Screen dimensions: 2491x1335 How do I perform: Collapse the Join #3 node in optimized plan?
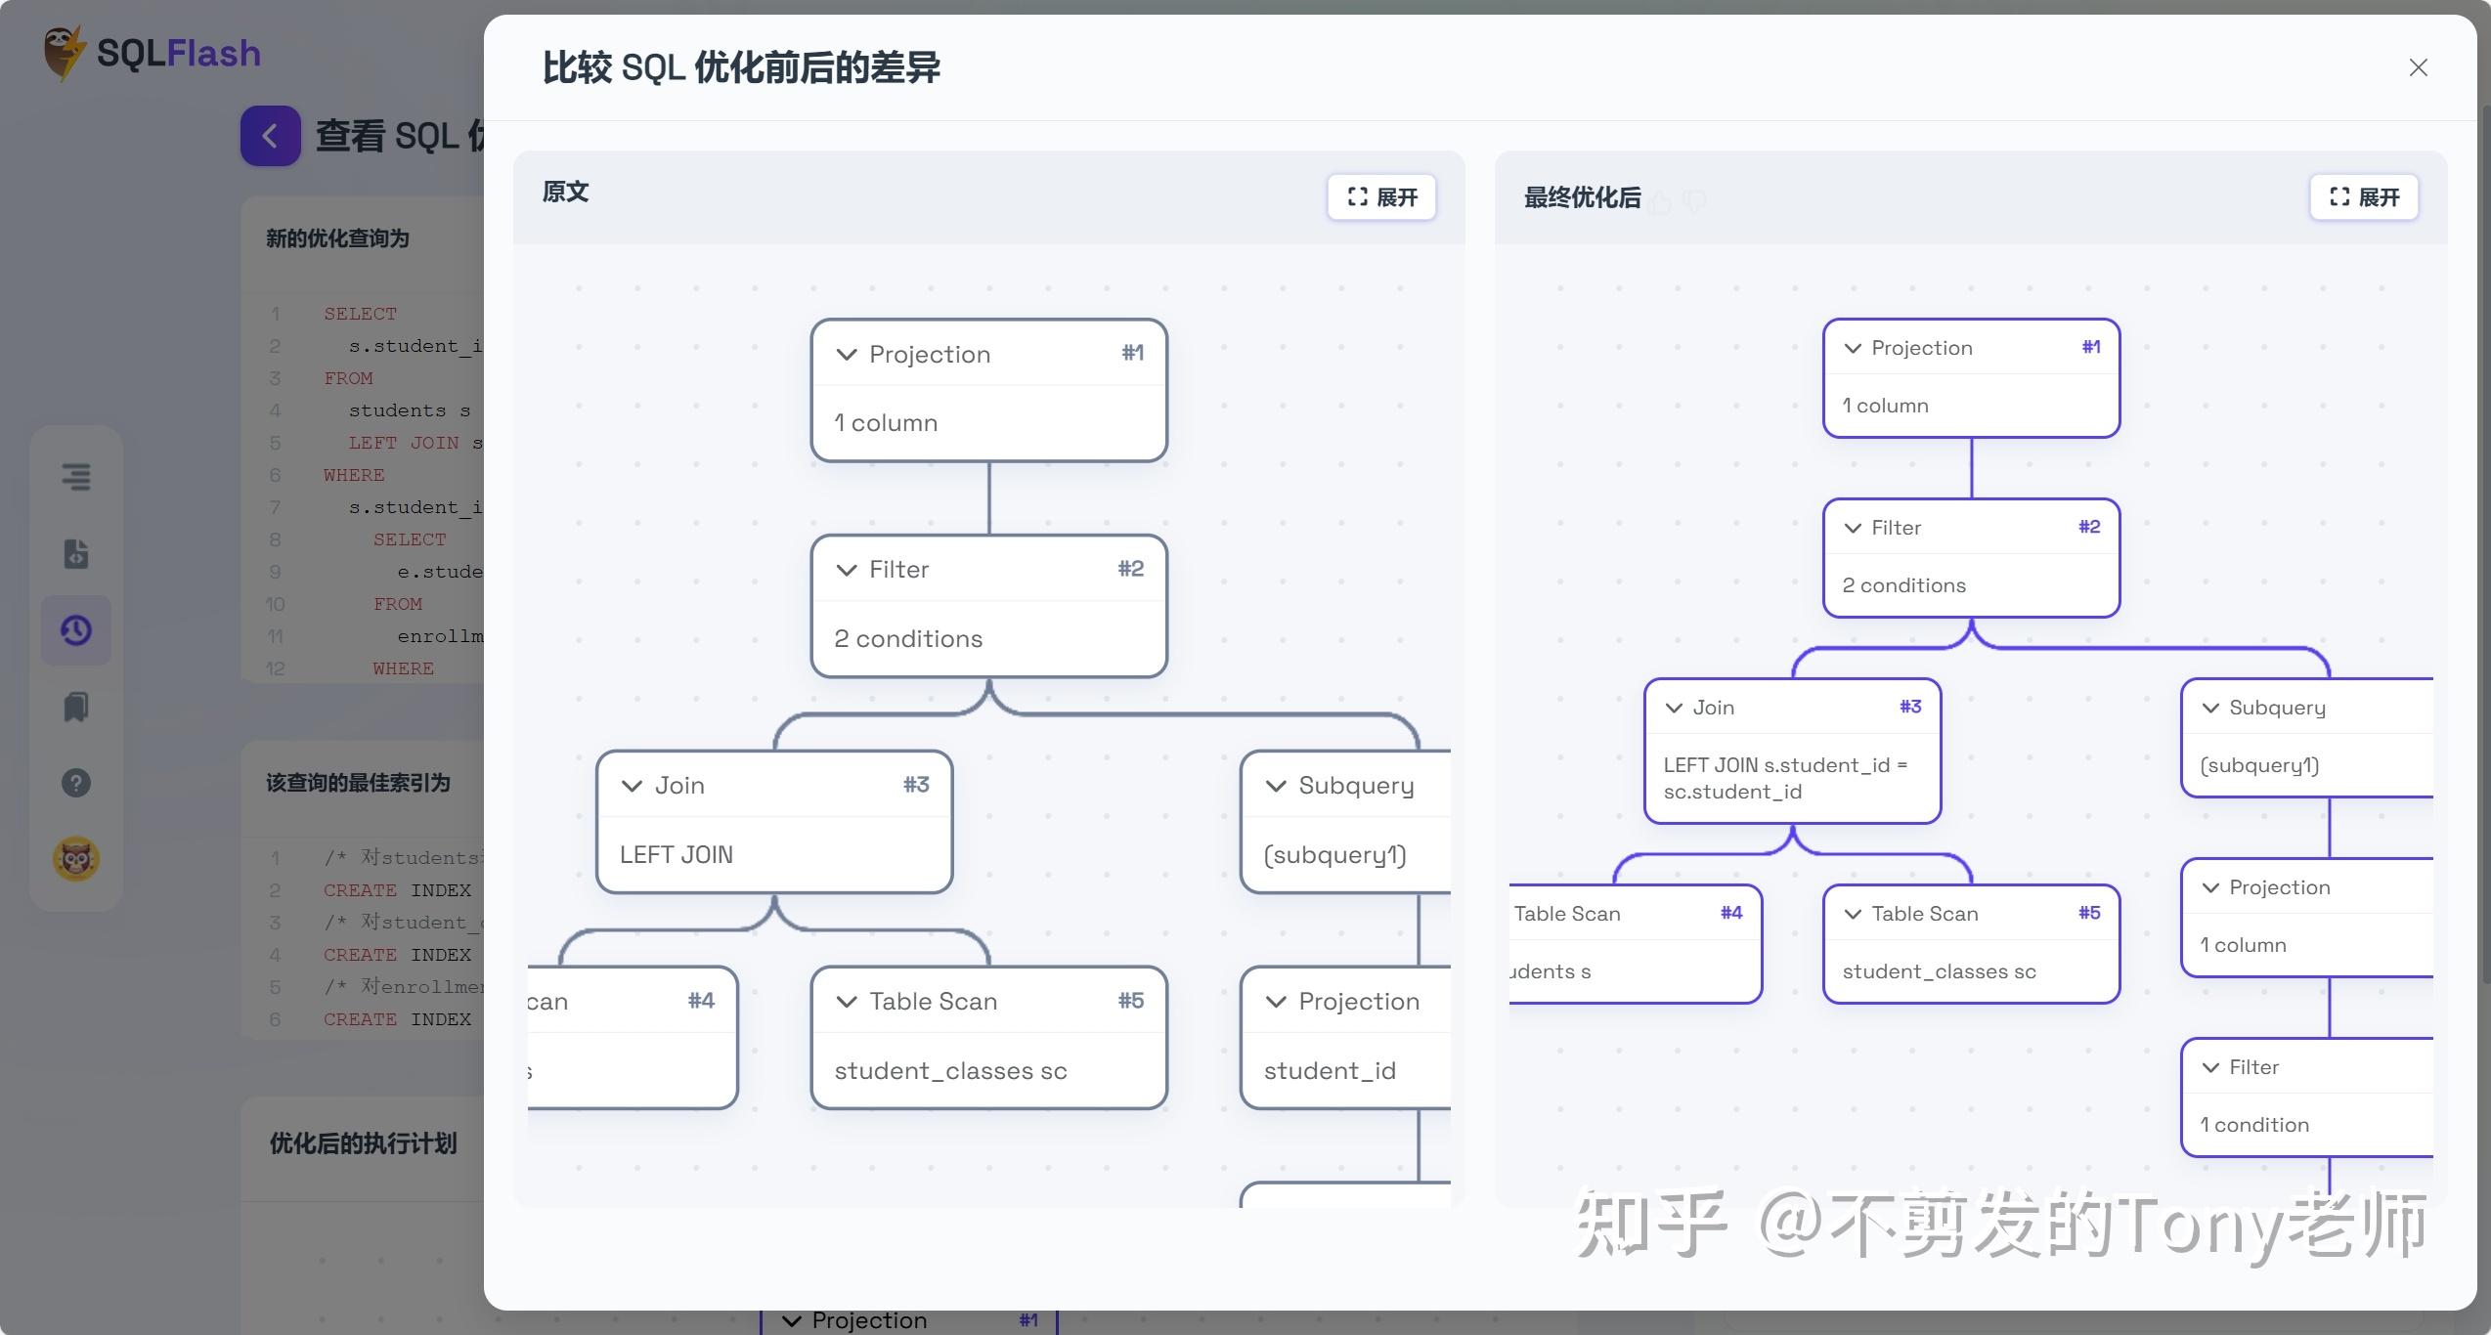(x=1675, y=707)
